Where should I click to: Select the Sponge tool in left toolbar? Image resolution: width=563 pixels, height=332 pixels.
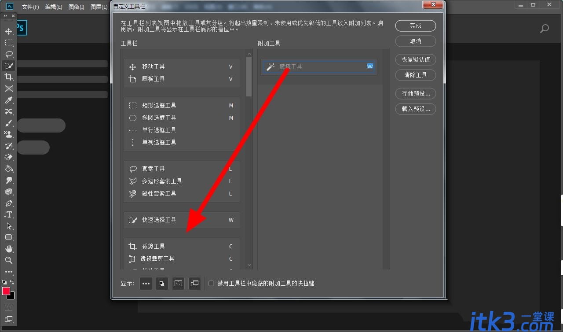click(8, 192)
